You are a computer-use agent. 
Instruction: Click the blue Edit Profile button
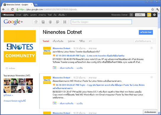click(x=146, y=32)
